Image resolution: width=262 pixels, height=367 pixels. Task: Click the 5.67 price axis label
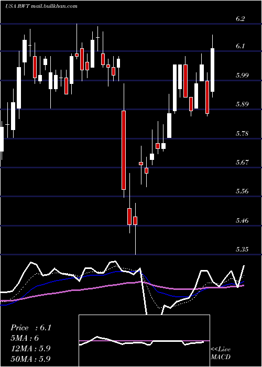point(242,162)
